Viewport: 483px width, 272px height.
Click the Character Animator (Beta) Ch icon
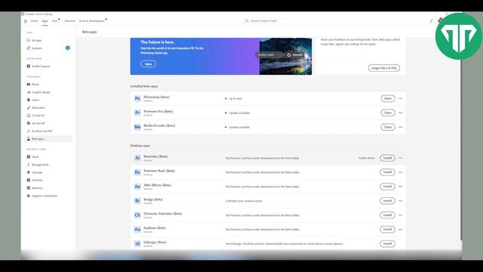(x=137, y=215)
